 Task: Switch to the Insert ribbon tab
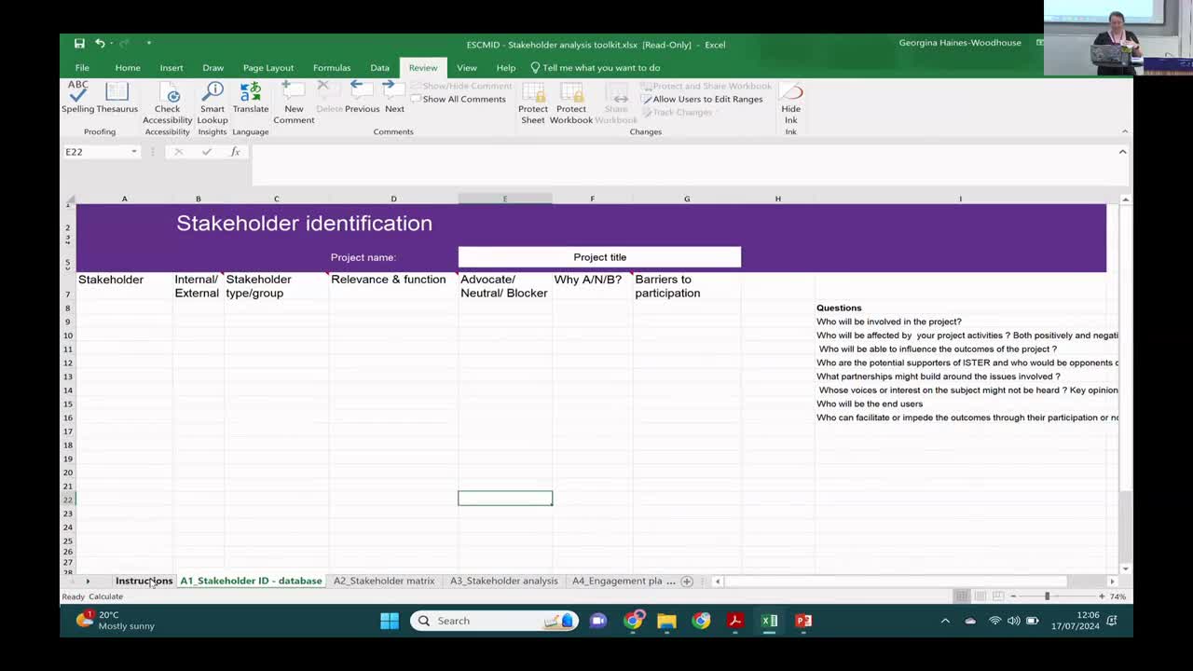click(171, 68)
